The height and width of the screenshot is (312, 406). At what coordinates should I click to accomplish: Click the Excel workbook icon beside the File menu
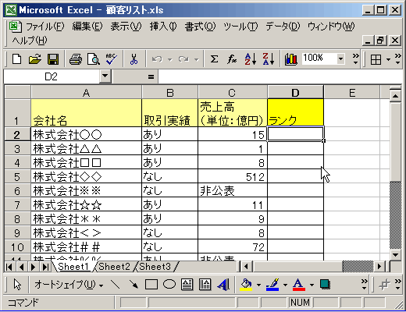pyautogui.click(x=16, y=27)
